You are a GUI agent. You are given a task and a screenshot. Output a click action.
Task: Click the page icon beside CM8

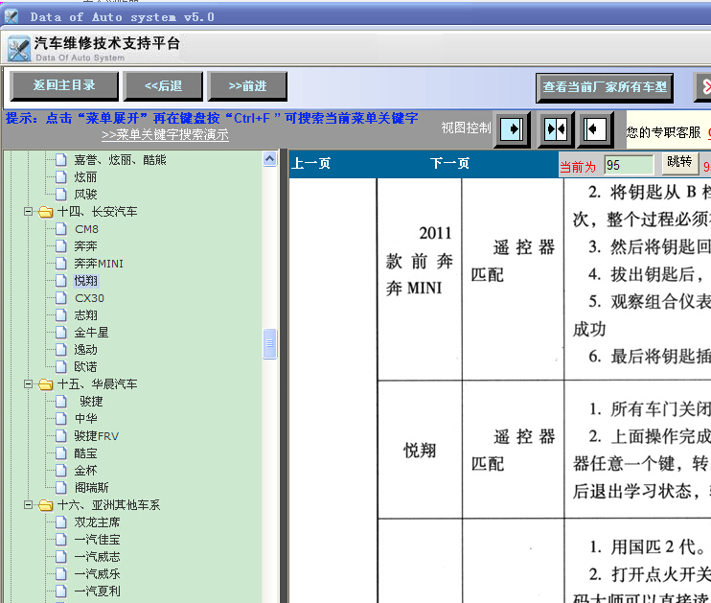pos(61,229)
